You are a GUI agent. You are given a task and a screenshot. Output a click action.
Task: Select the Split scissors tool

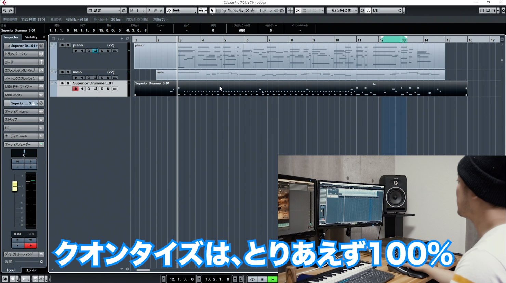pos(224,11)
